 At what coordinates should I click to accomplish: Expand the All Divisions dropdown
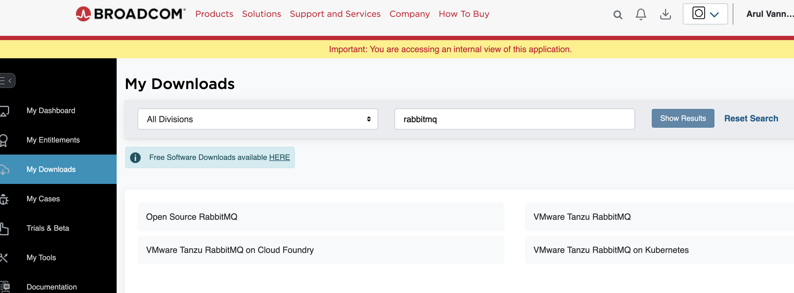[258, 119]
